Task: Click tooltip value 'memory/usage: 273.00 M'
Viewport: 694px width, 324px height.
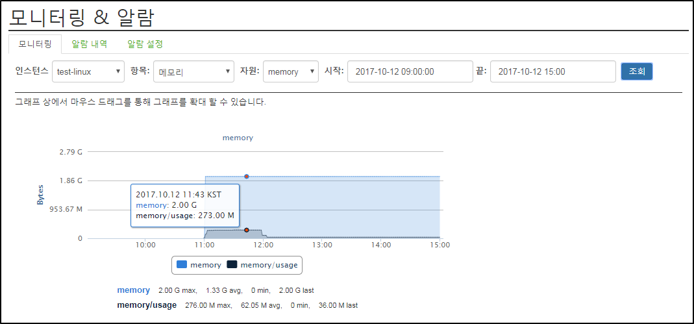Action: [x=184, y=216]
